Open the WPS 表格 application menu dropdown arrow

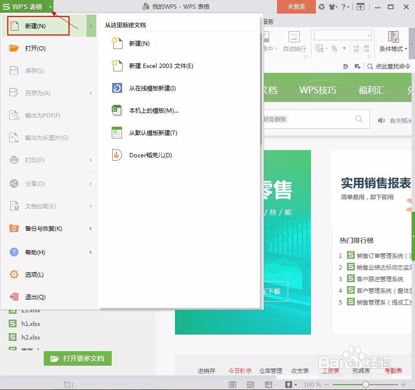pos(50,7)
